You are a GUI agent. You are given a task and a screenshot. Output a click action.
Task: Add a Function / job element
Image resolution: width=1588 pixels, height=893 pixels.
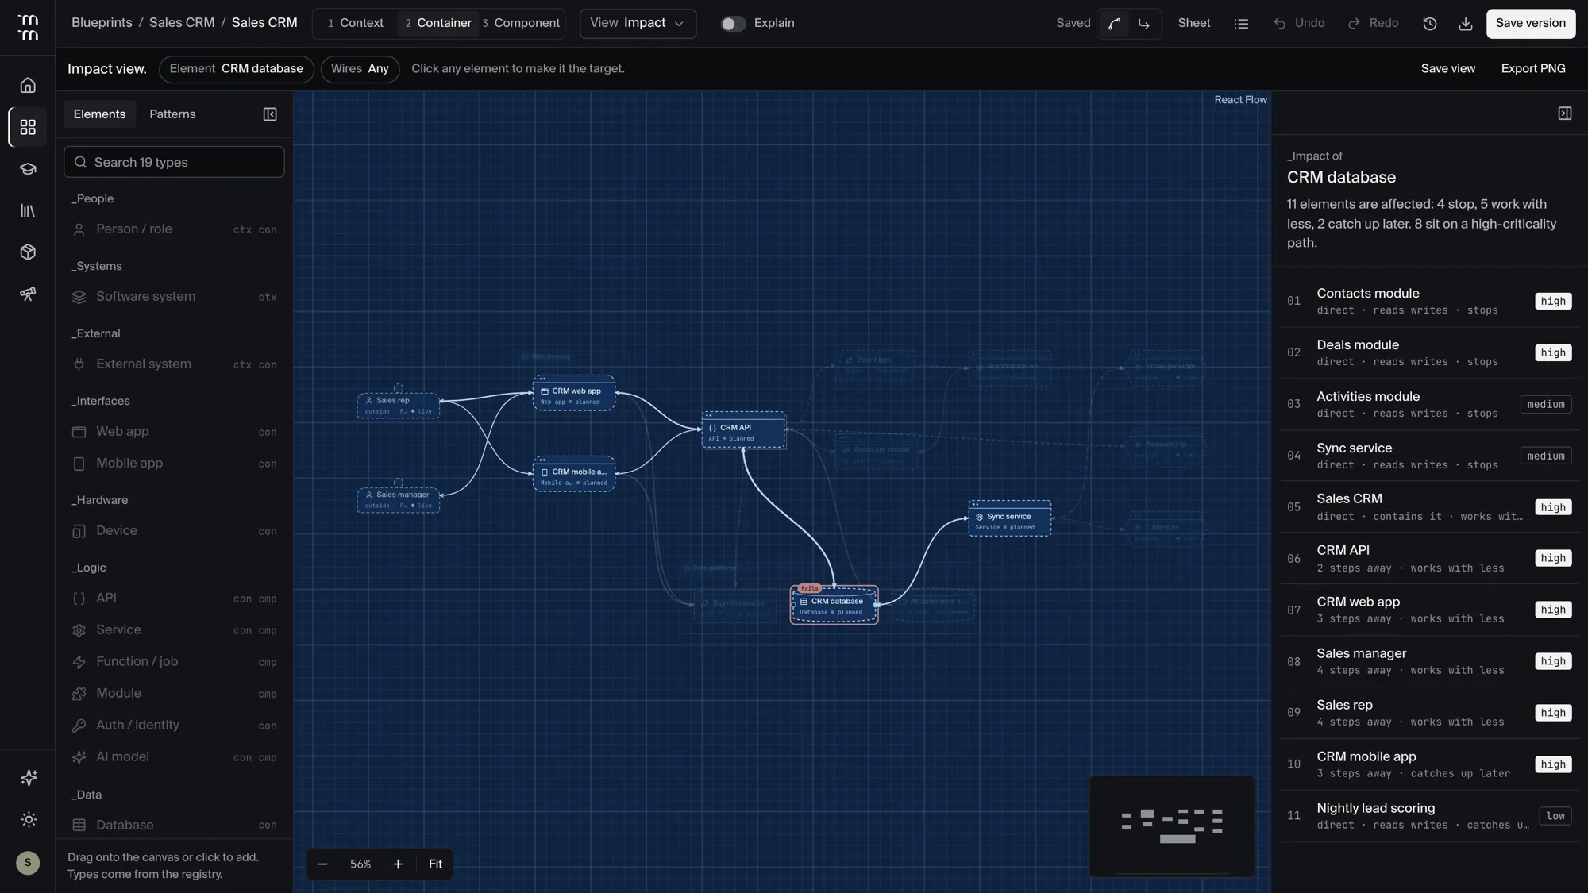[x=174, y=662]
